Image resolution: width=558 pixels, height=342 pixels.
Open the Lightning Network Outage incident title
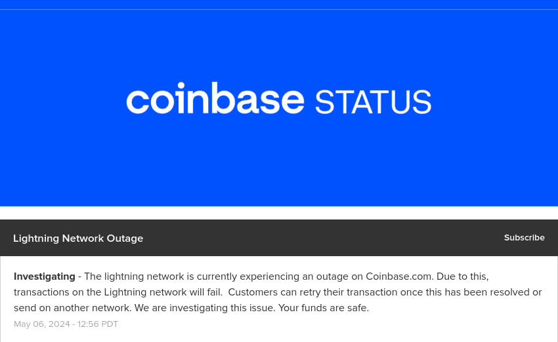coord(77,238)
